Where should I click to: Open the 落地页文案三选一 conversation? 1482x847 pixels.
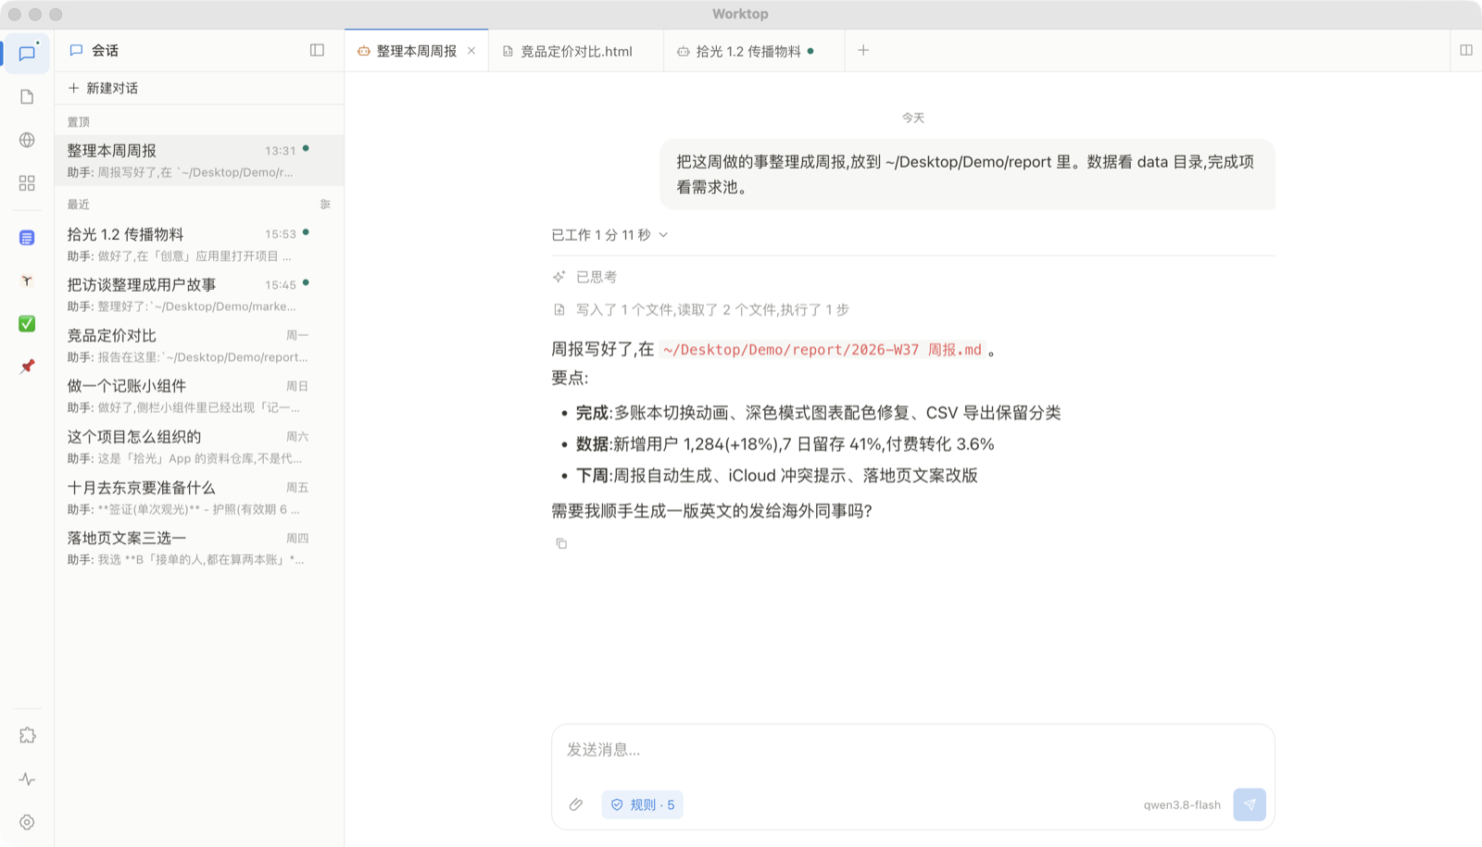coord(199,548)
